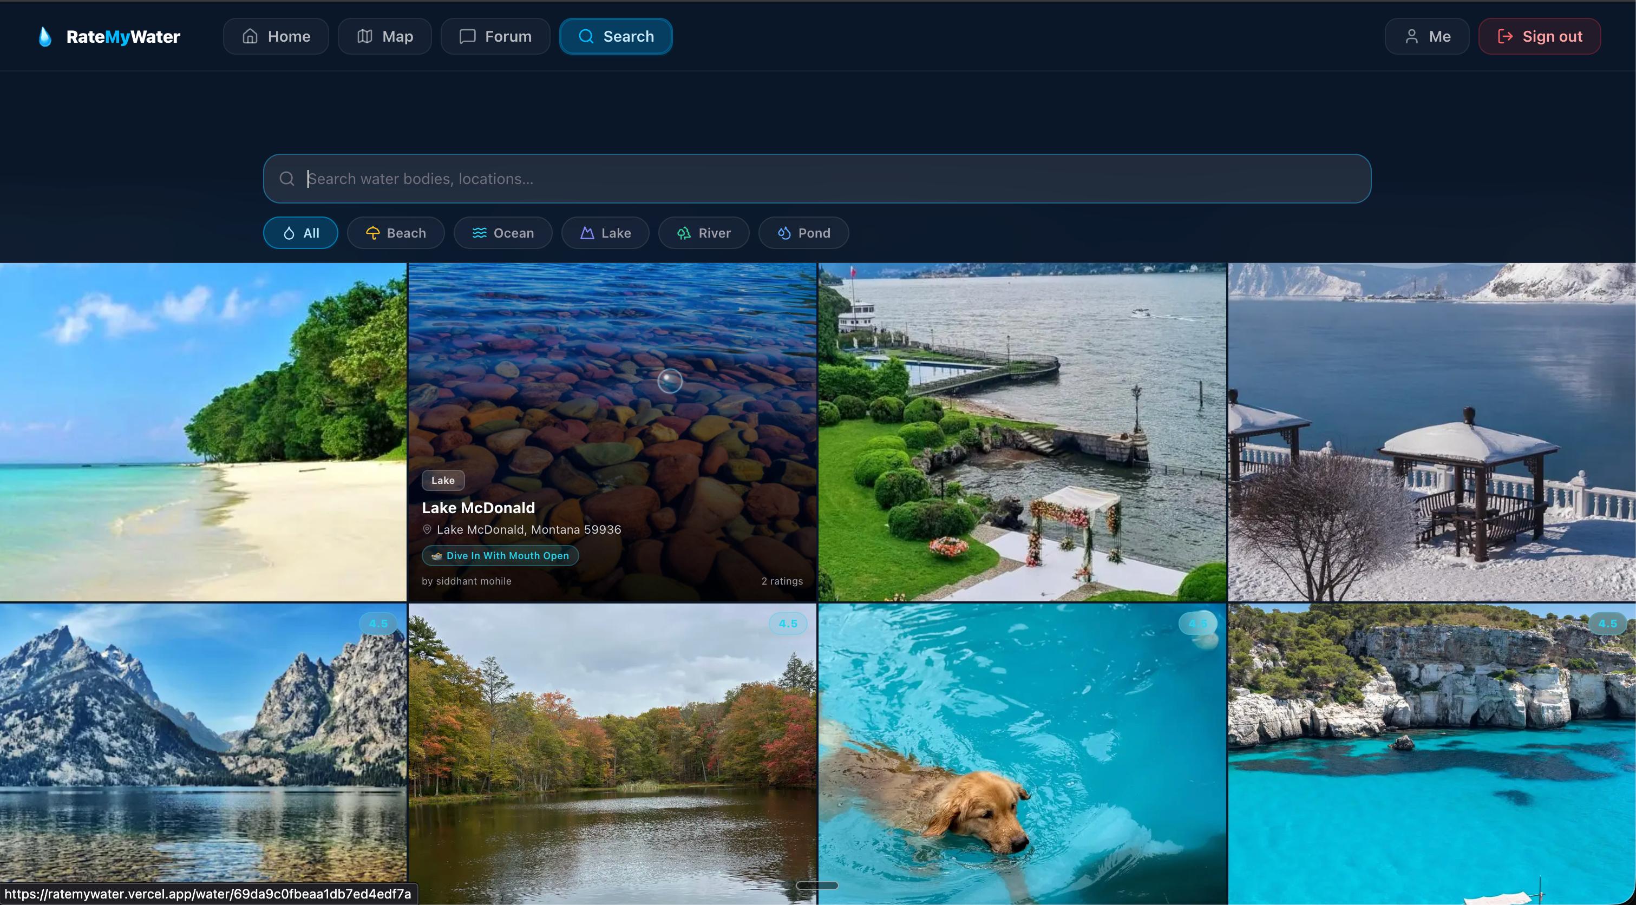Open the swimming golden retriever photo
This screenshot has width=1636, height=905.
tap(1022, 754)
